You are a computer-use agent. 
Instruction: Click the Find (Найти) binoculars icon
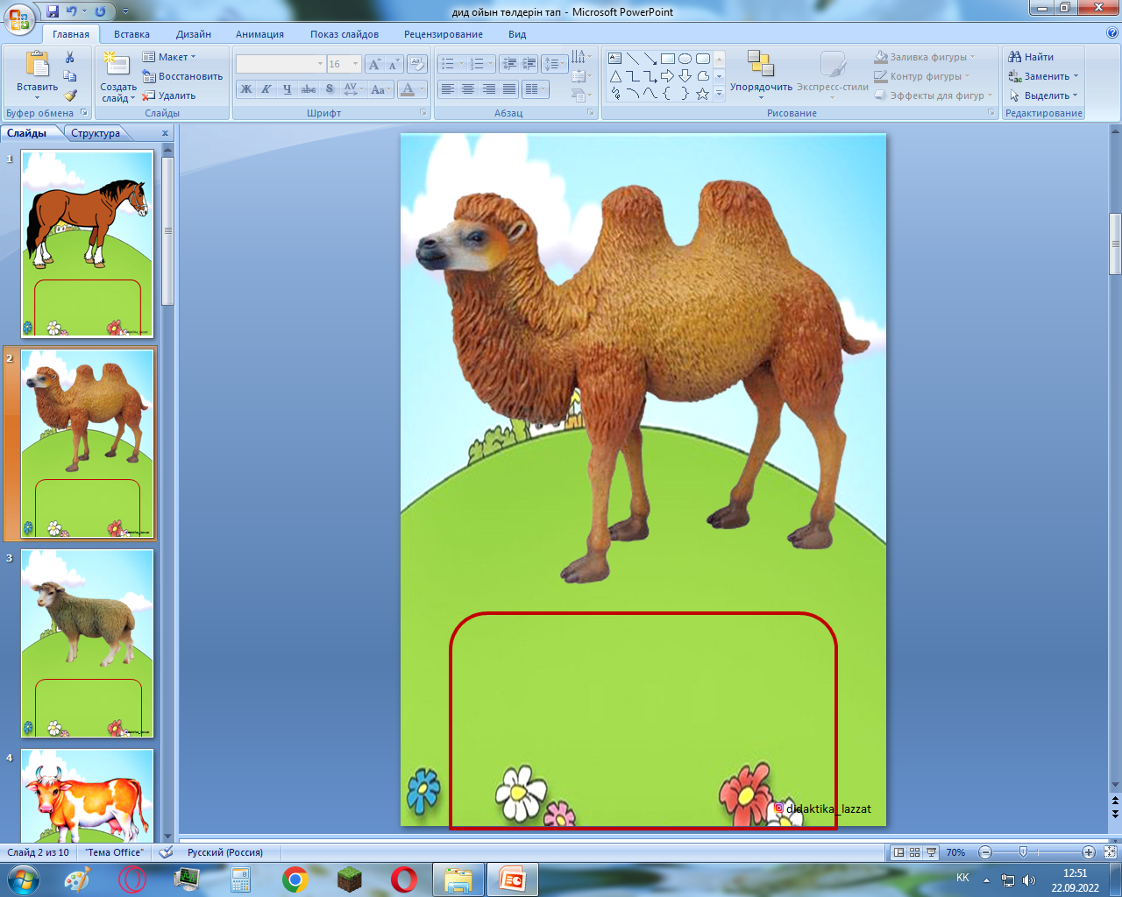[1015, 57]
